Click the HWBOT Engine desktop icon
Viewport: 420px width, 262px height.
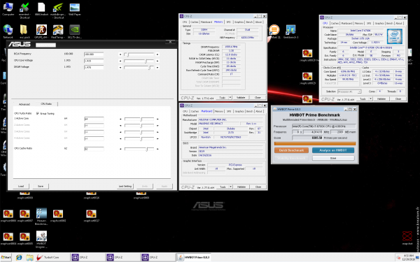(41, 239)
